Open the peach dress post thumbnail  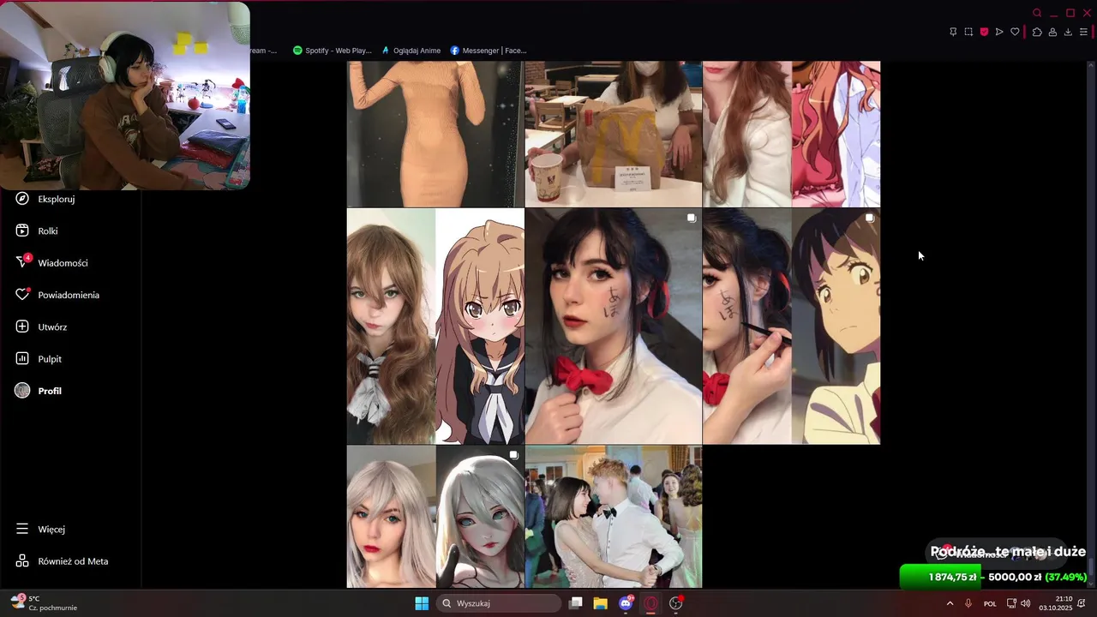[435, 134]
